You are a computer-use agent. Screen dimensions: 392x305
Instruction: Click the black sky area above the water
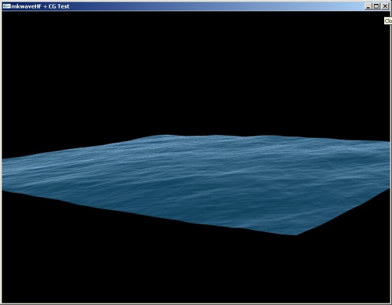click(x=196, y=73)
